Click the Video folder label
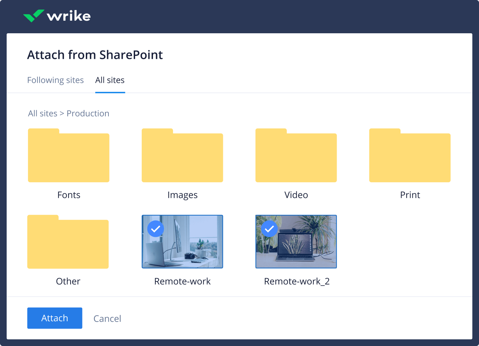The height and width of the screenshot is (346, 479). pos(296,195)
